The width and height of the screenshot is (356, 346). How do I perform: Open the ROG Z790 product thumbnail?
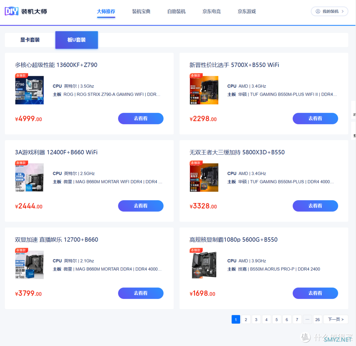[x=30, y=90]
